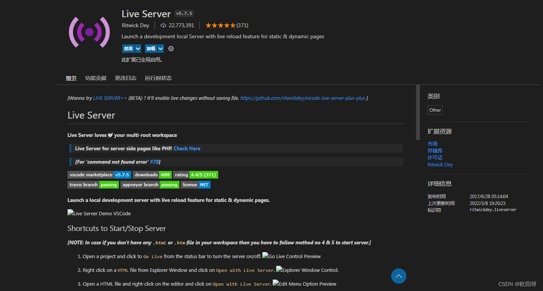Open the 市场 resource link
This screenshot has height=291, width=543.
tap(433, 144)
